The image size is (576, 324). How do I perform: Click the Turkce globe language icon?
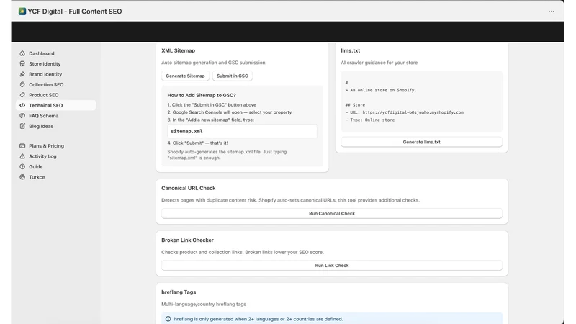pos(22,176)
